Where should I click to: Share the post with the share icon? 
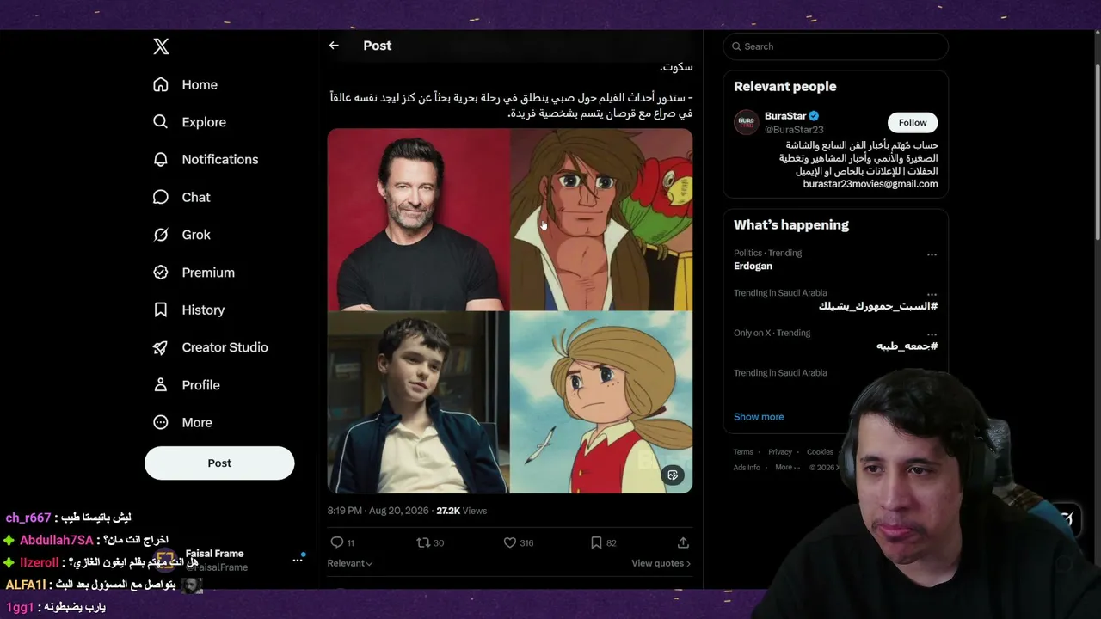pyautogui.click(x=683, y=542)
